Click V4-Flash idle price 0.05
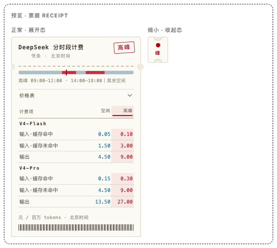This screenshot has width=277, height=248. point(104,134)
